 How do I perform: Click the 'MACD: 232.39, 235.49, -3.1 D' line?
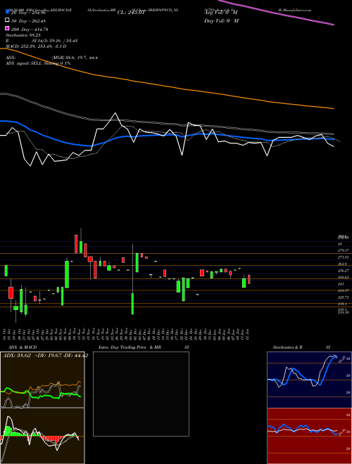(x=36, y=46)
